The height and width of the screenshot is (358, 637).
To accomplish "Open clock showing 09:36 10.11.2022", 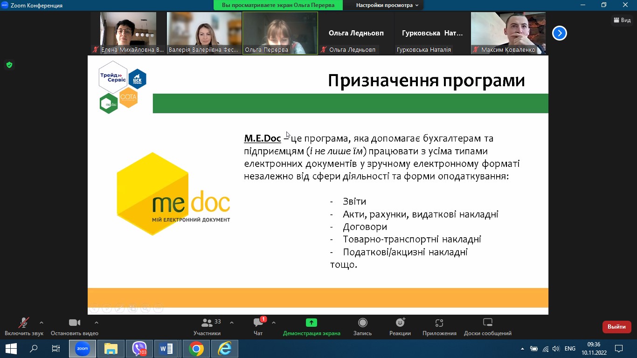I will pyautogui.click(x=594, y=348).
